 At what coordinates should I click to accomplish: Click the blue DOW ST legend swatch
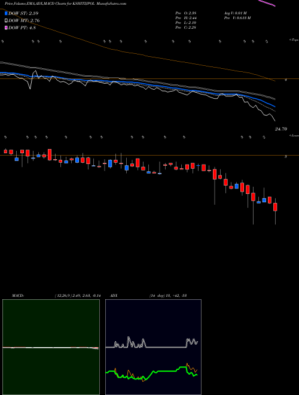[x=6, y=13]
